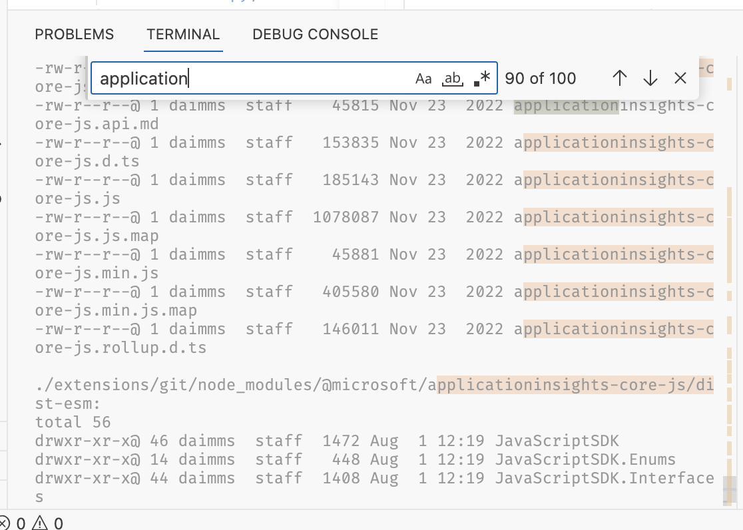Close the terminal find widget
The height and width of the screenshot is (530, 743).
click(680, 78)
